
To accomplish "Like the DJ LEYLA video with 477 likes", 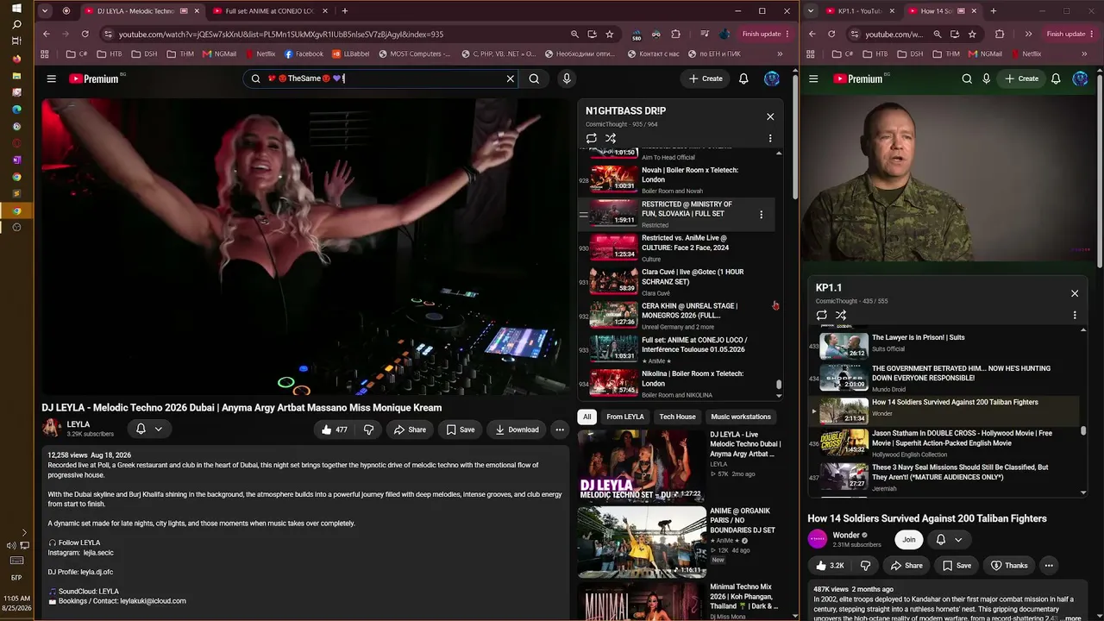I will coord(334,430).
